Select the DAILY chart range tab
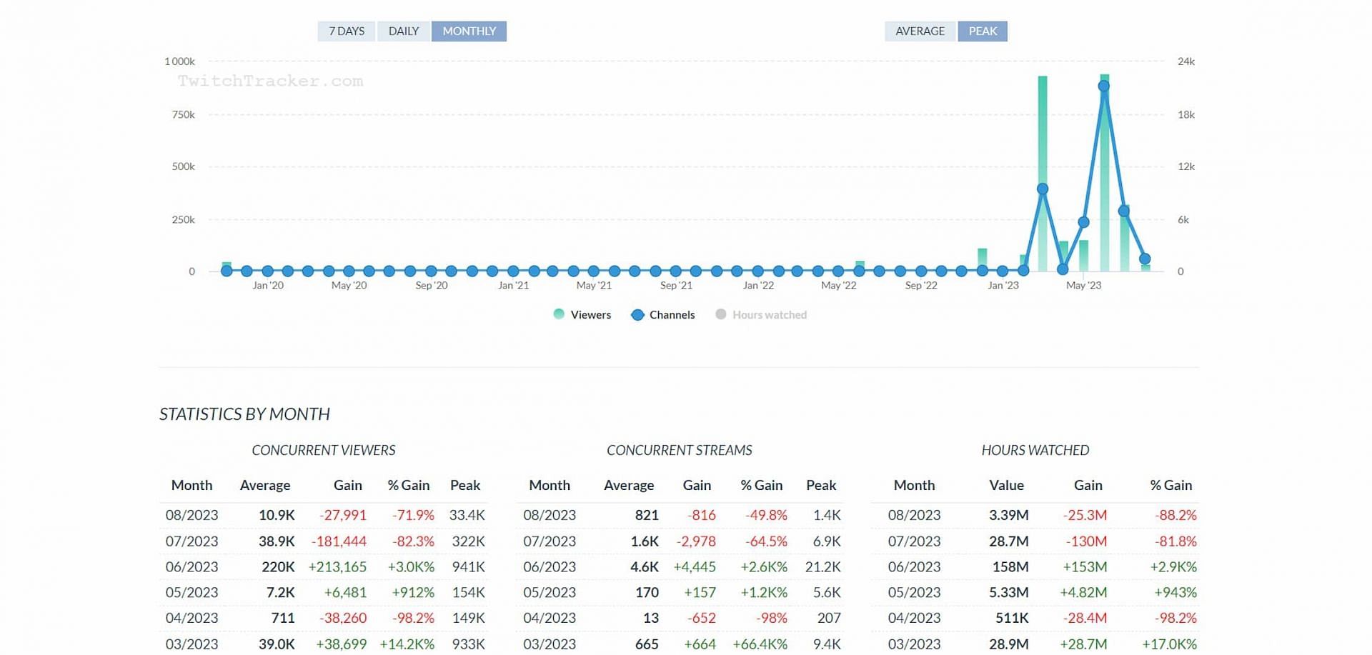The image size is (1372, 655). (403, 31)
